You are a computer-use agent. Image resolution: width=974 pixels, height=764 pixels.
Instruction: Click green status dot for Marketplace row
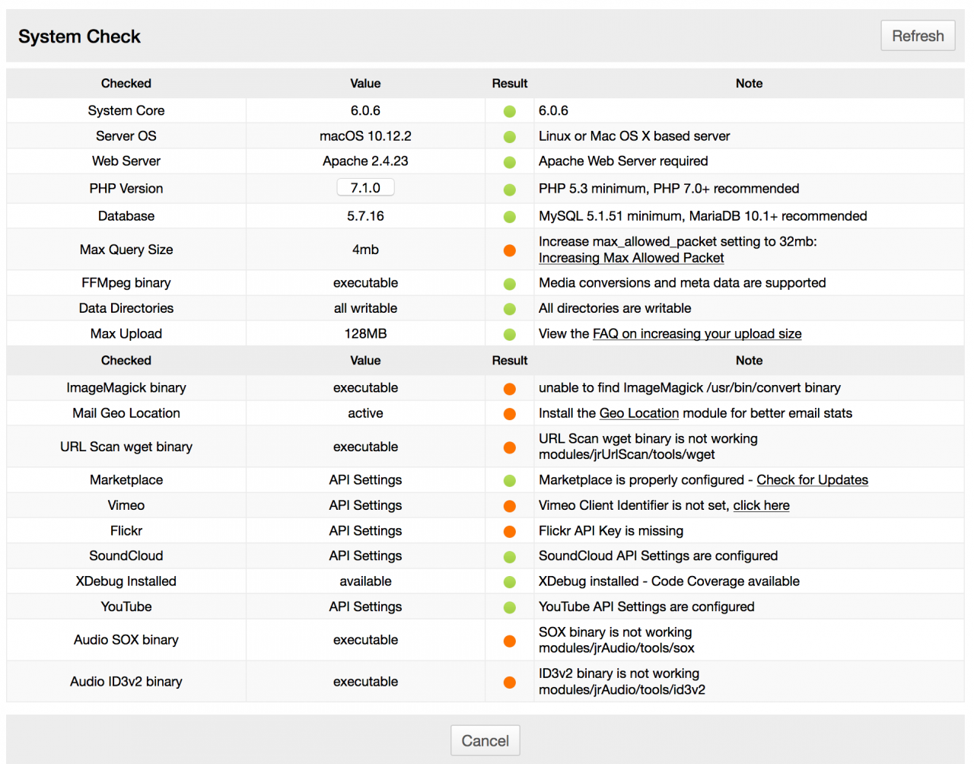510,481
